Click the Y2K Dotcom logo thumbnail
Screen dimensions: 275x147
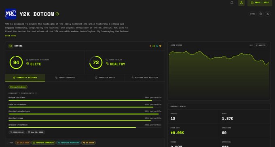(11, 14)
